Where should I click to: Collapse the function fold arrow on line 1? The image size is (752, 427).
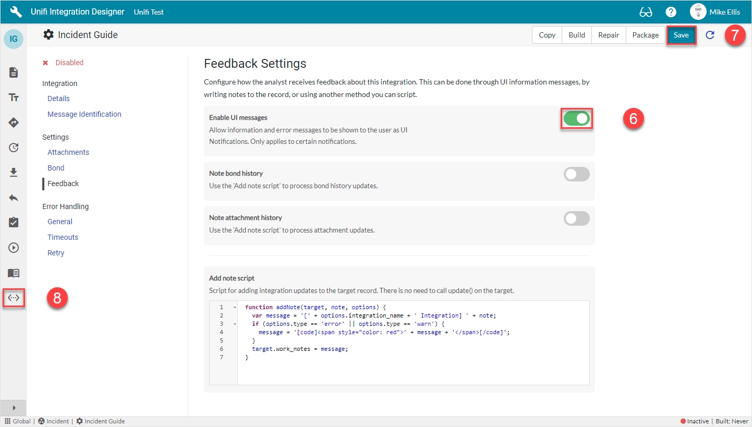tap(235, 308)
